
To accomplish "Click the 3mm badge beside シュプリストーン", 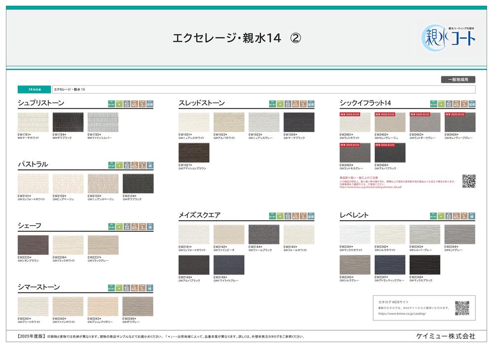I will coord(142,104).
